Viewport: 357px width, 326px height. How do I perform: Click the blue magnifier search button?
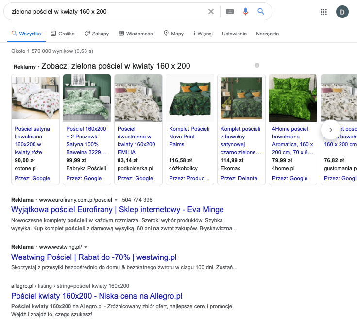261,11
